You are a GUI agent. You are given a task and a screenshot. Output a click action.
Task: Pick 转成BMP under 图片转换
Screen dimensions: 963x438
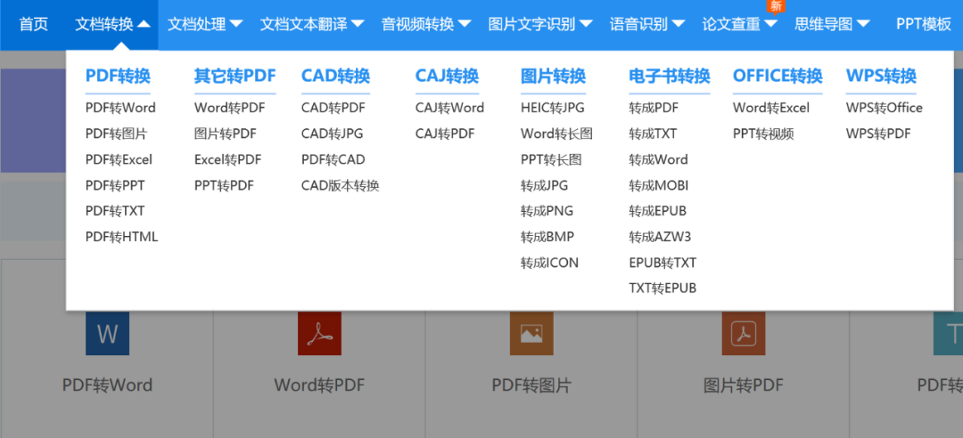[547, 237]
